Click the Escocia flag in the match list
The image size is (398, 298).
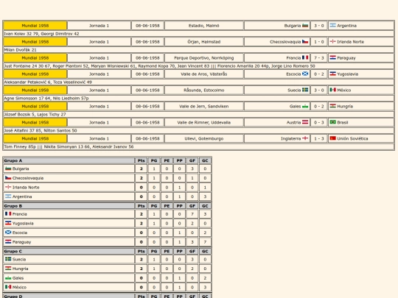click(305, 74)
